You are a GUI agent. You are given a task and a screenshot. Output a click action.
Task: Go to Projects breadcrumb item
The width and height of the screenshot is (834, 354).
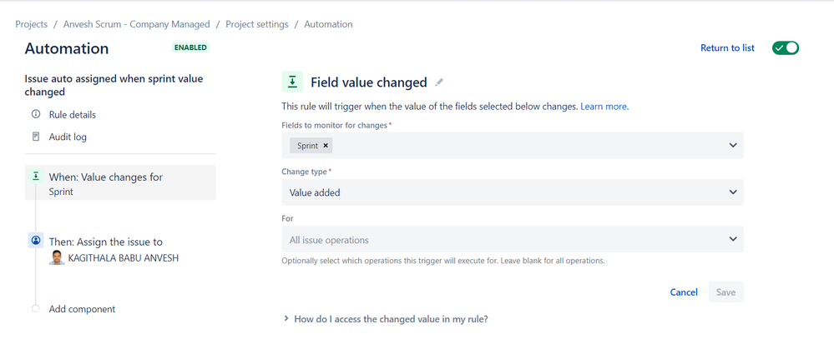[31, 24]
